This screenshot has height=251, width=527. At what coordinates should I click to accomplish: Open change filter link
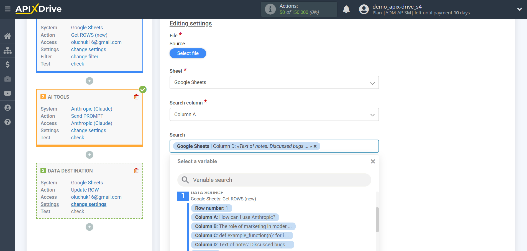(85, 57)
